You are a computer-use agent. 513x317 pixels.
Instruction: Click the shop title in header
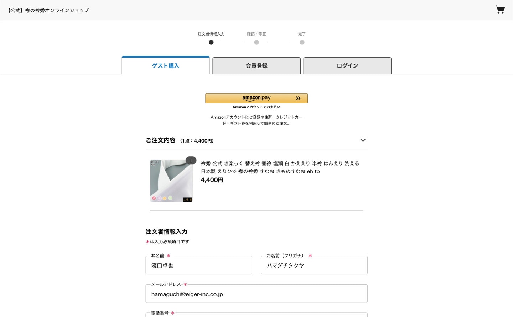48,10
